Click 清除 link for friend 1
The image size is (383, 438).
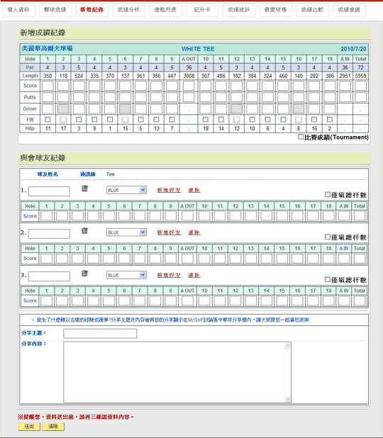(194, 190)
